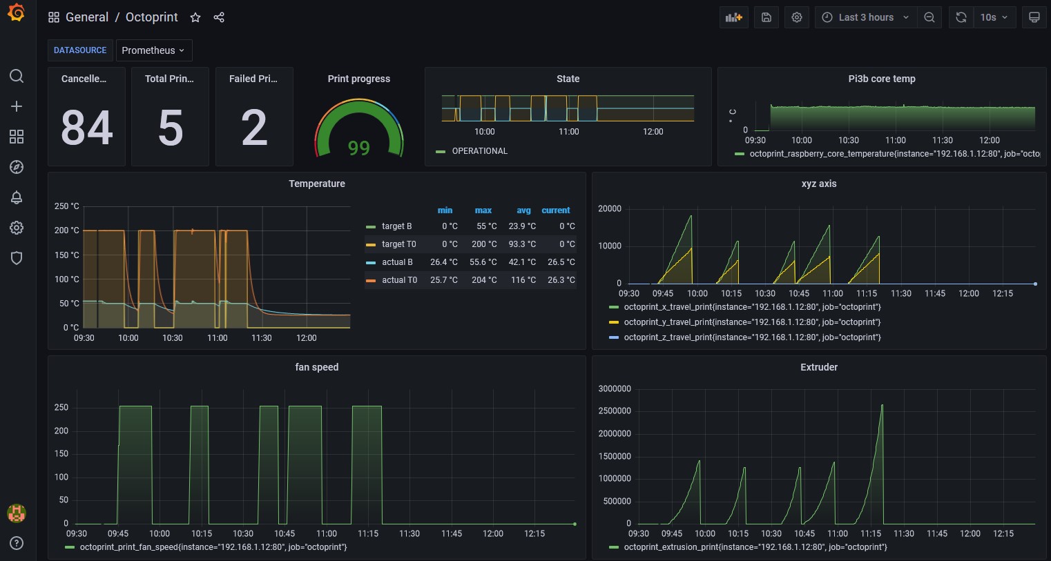
Task: Open the Server Admin shield icon
Action: pyautogui.click(x=17, y=258)
